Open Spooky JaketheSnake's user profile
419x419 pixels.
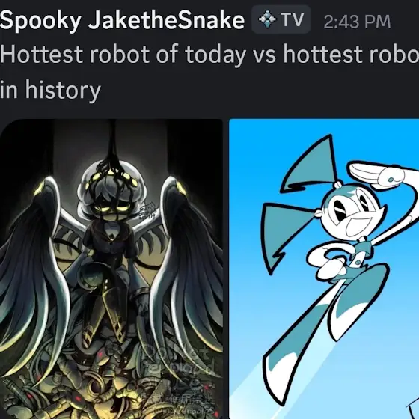pos(122,20)
